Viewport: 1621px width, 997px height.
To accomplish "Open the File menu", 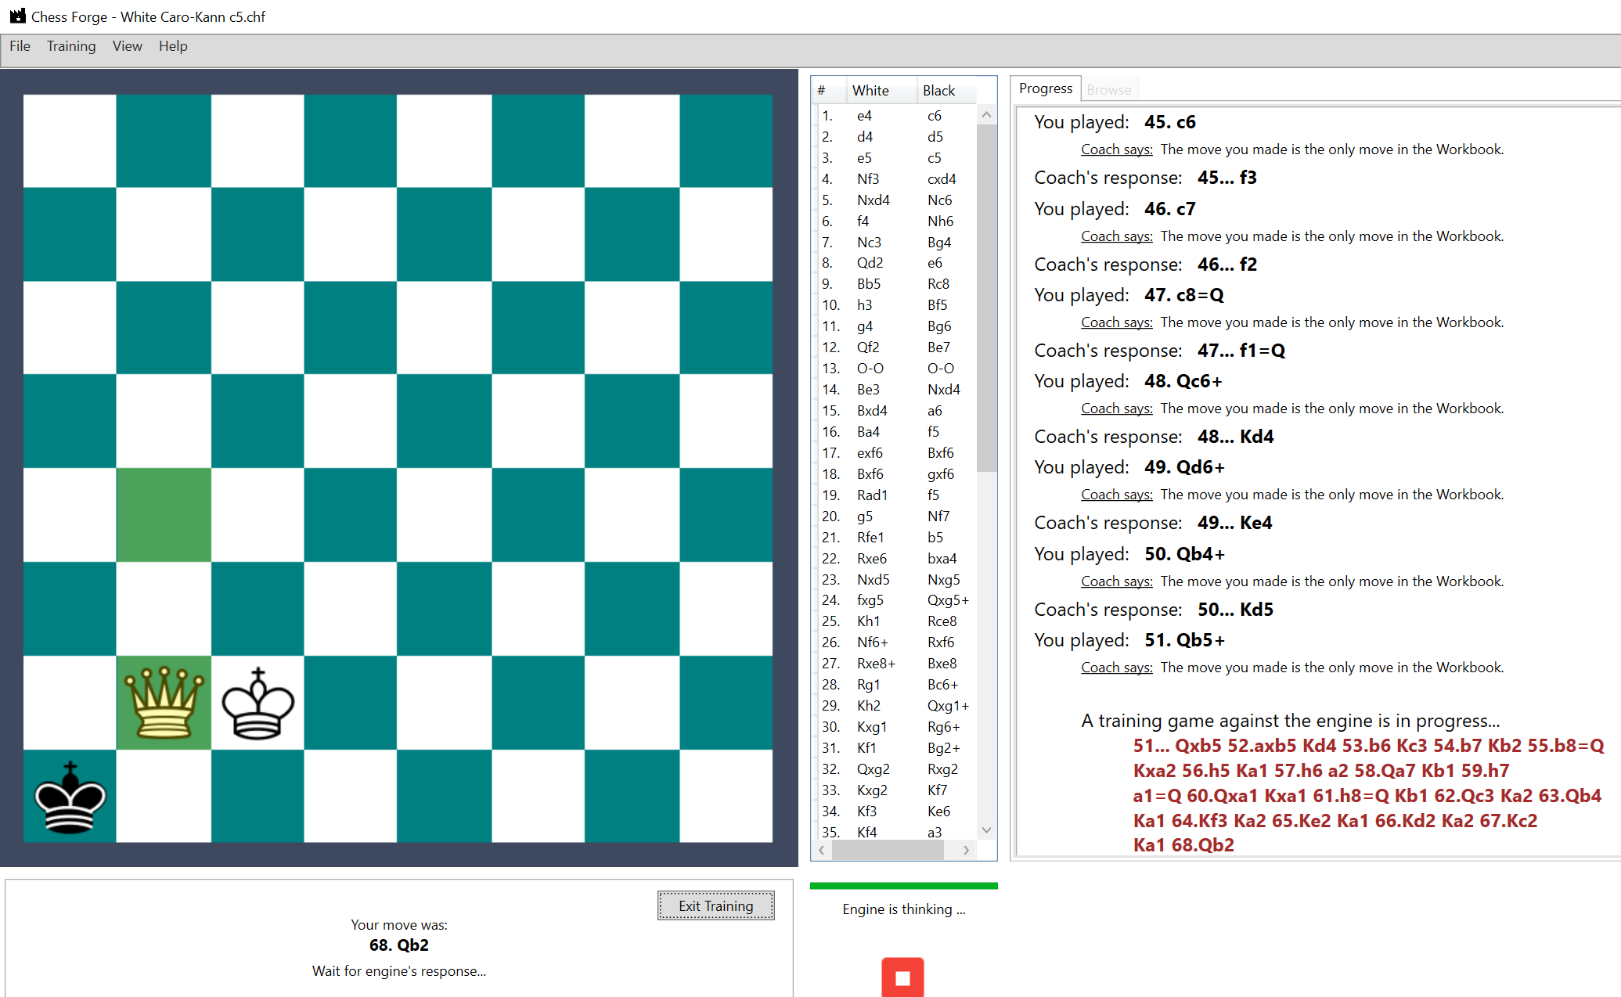I will pyautogui.click(x=19, y=46).
